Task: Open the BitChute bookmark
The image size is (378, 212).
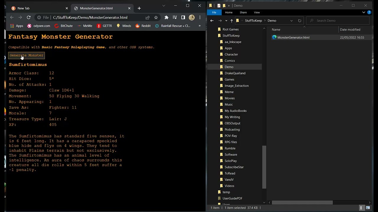Action: click(x=63, y=26)
